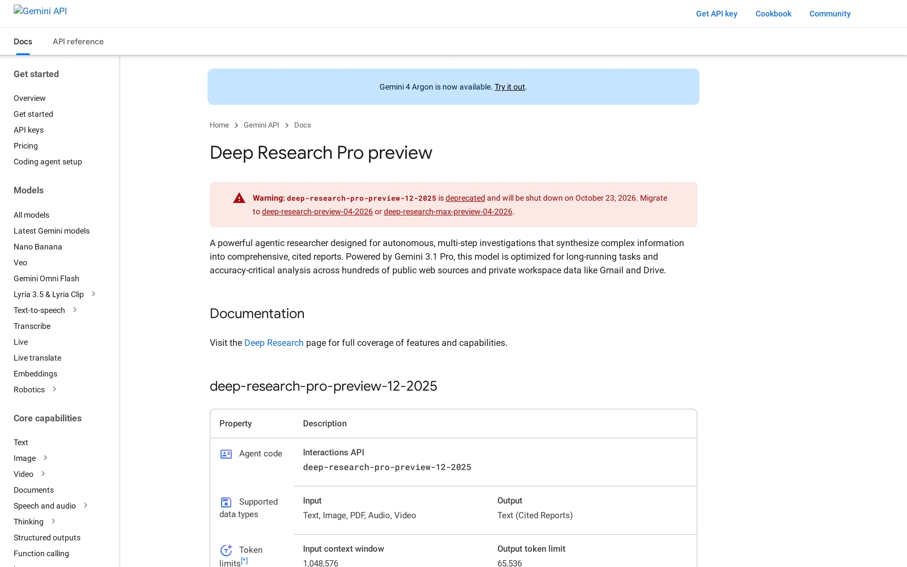Image resolution: width=907 pixels, height=567 pixels.
Task: Click the 'Core capabilities' sidebar heading
Action: [48, 418]
